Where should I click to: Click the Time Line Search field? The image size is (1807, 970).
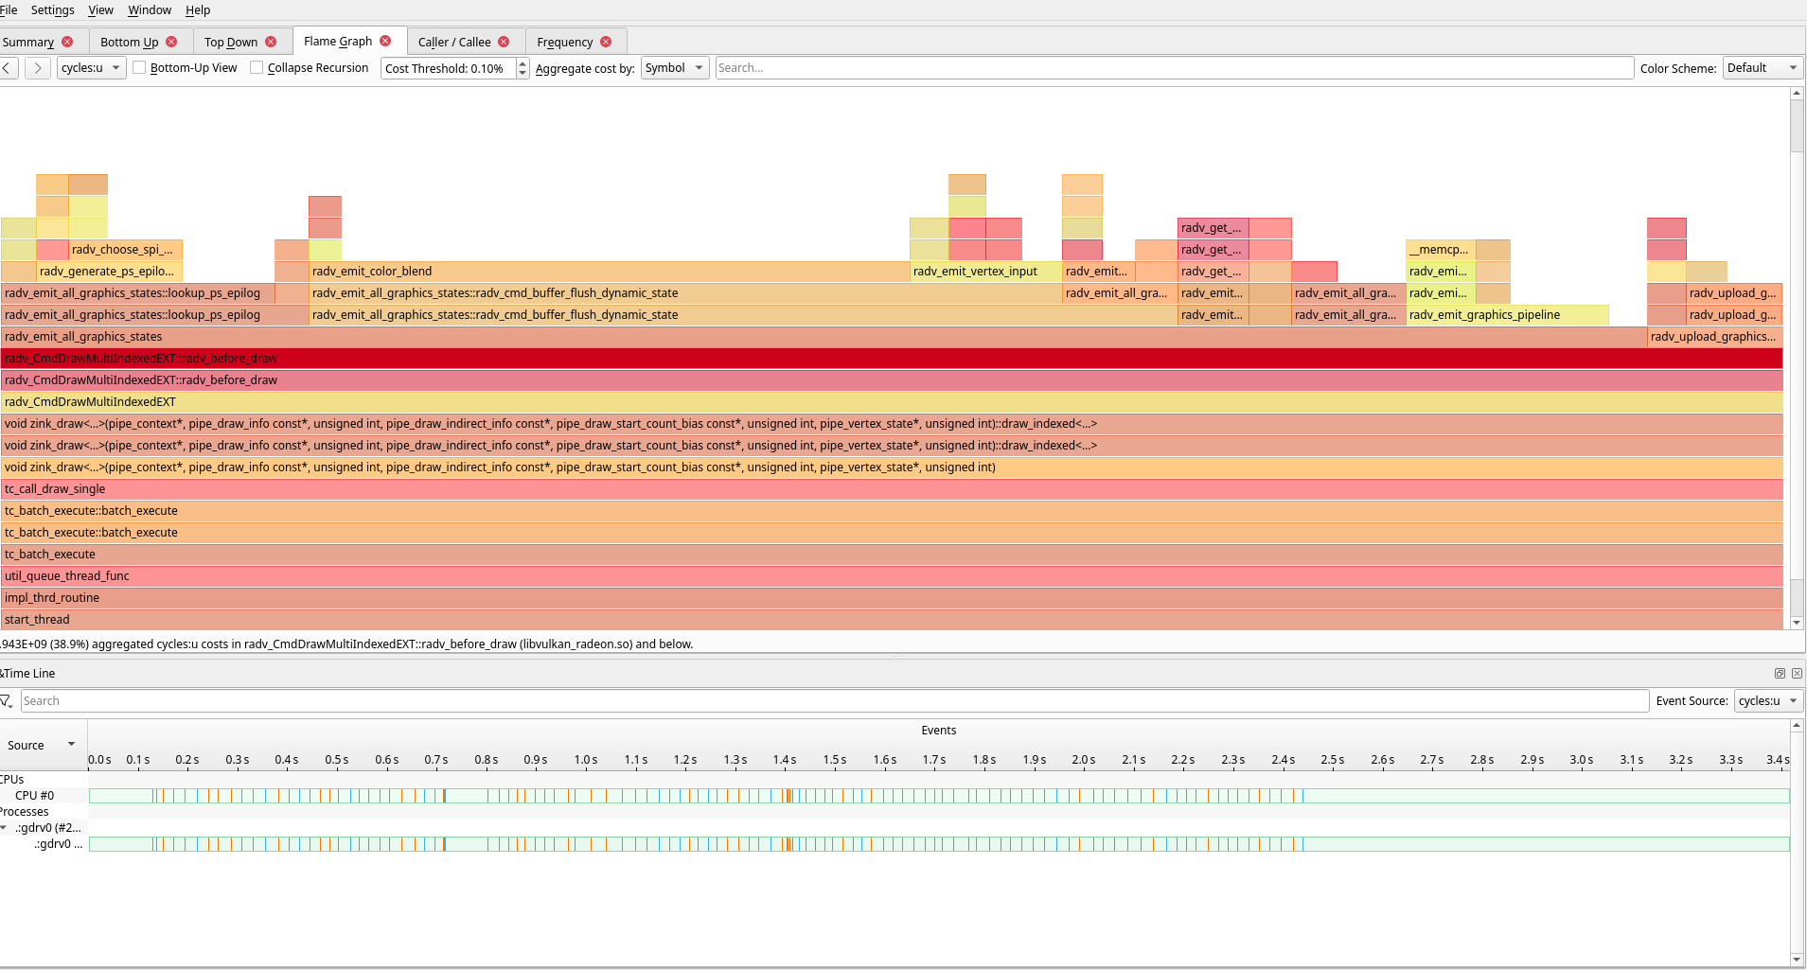pyautogui.click(x=834, y=701)
